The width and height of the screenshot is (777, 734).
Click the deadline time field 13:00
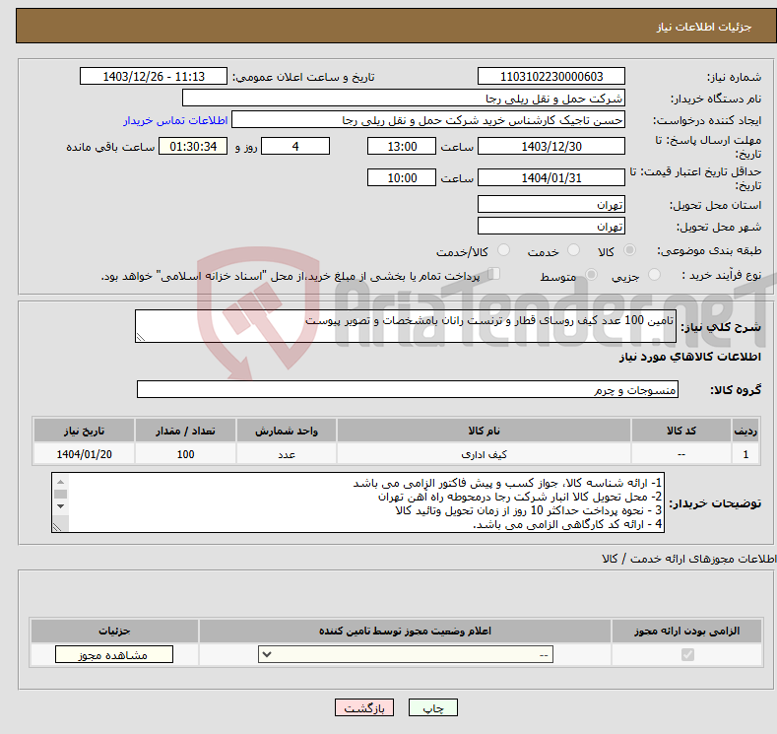(x=402, y=146)
